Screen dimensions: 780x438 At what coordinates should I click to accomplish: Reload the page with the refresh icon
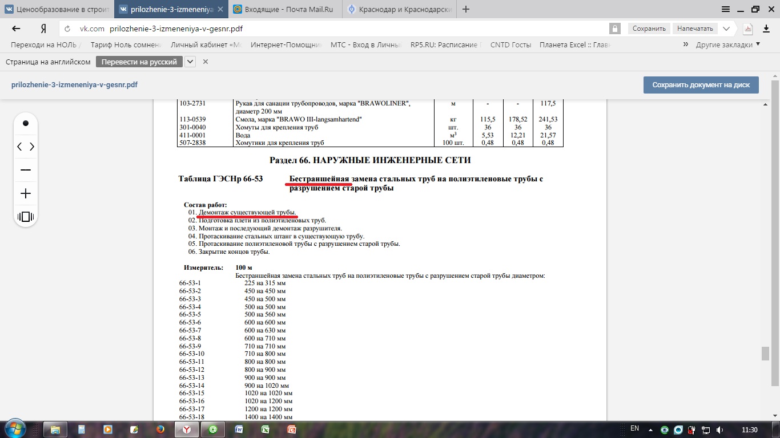[68, 29]
